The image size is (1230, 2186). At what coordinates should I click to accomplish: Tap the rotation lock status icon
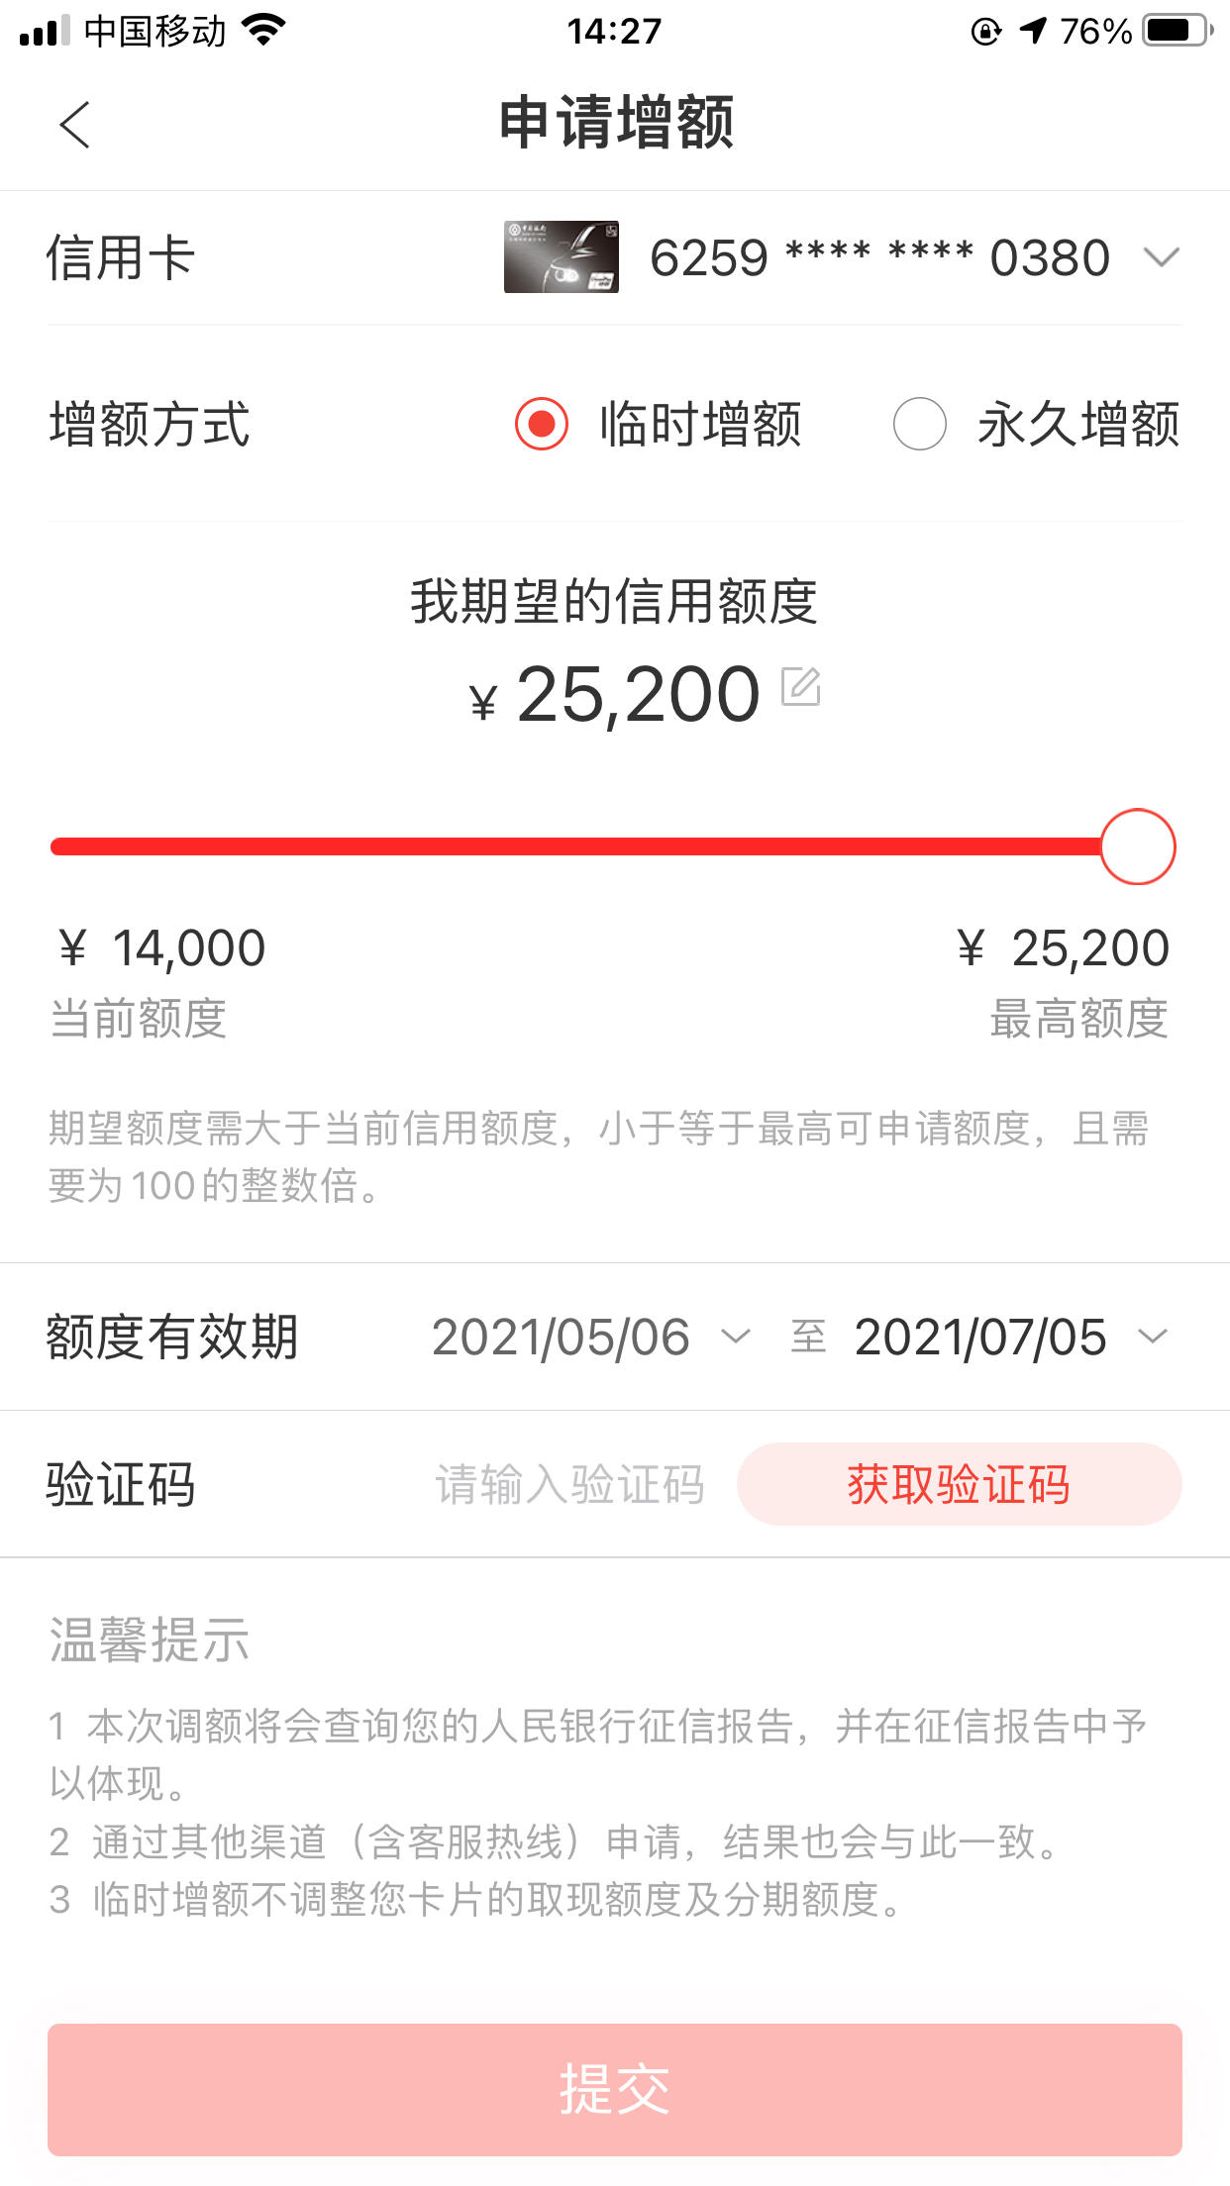(985, 31)
